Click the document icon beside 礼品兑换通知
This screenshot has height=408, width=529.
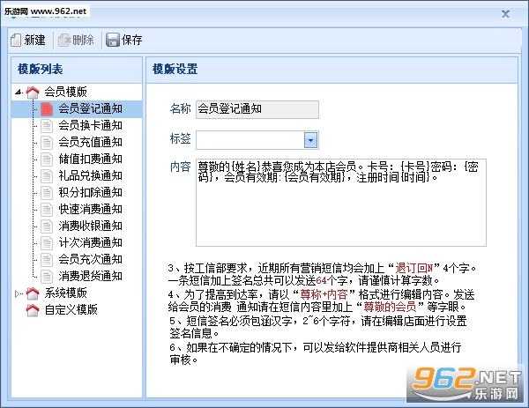click(47, 175)
